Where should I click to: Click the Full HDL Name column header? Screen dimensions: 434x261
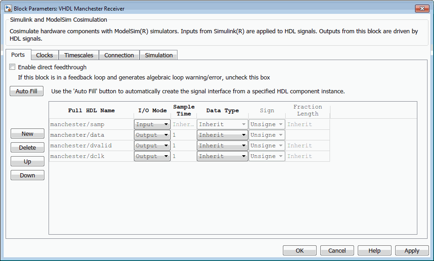(92, 110)
